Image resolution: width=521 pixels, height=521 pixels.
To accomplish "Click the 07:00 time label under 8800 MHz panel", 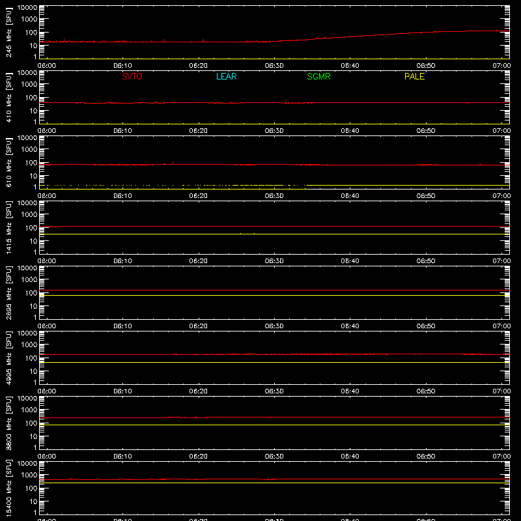I will click(x=501, y=457).
